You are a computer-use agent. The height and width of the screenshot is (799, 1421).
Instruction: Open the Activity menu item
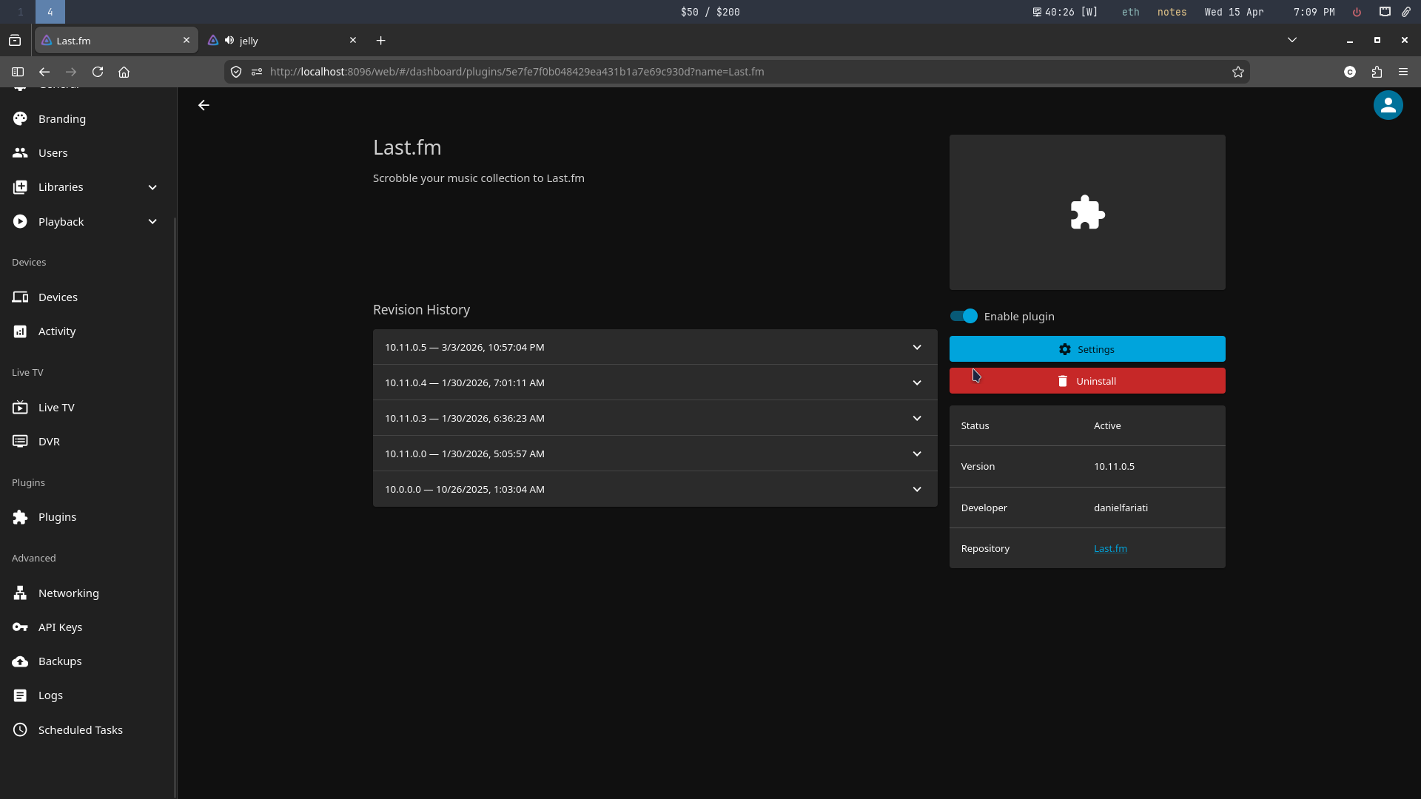(87, 331)
